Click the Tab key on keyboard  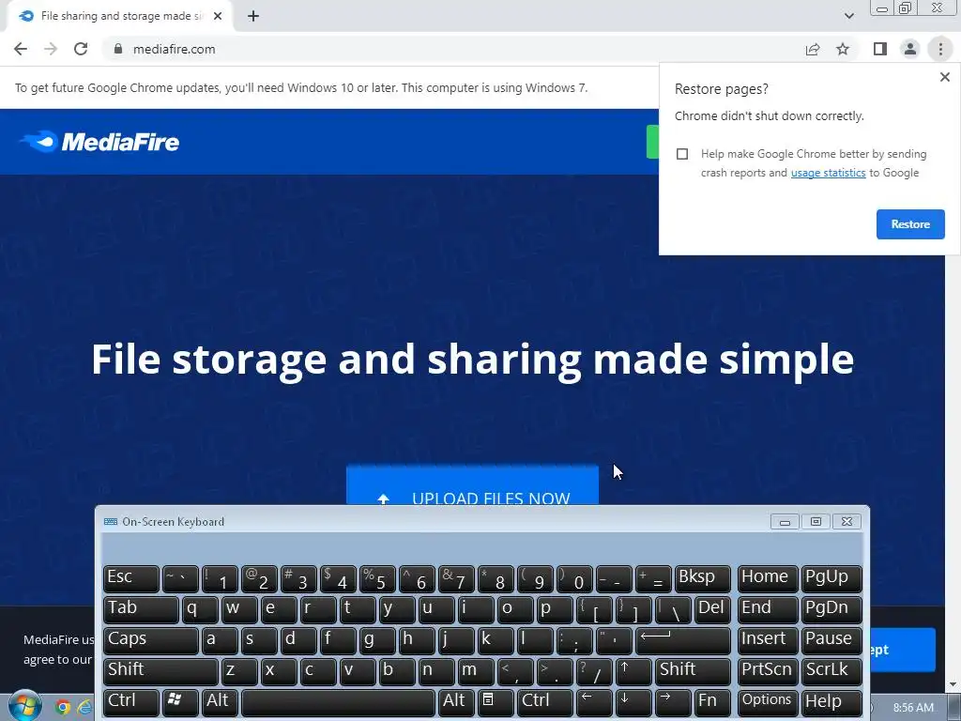pyautogui.click(x=141, y=609)
